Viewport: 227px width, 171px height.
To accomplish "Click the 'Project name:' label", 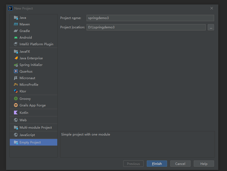I will pos(70,18).
